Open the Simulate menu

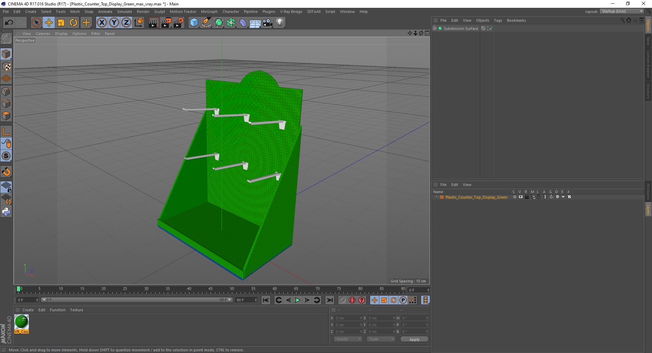(x=125, y=12)
